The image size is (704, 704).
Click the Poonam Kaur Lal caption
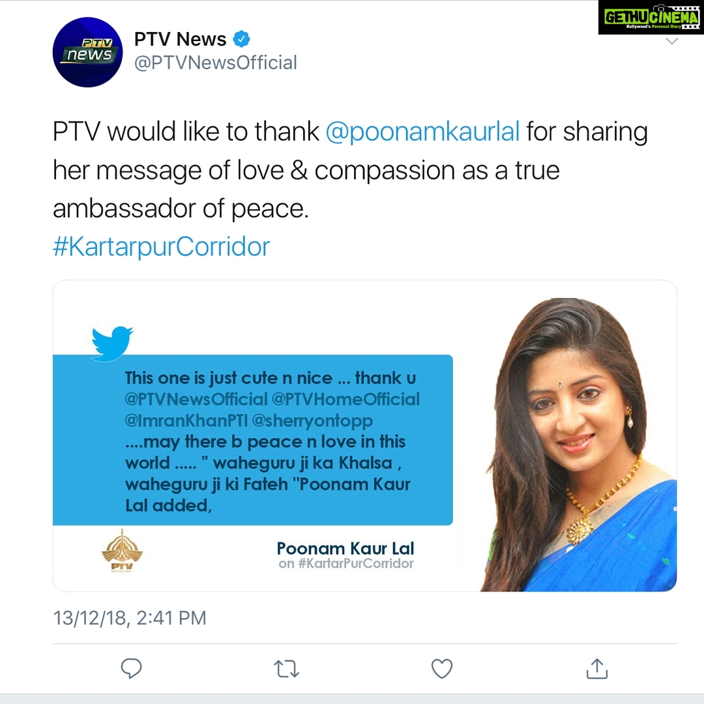[x=345, y=548]
